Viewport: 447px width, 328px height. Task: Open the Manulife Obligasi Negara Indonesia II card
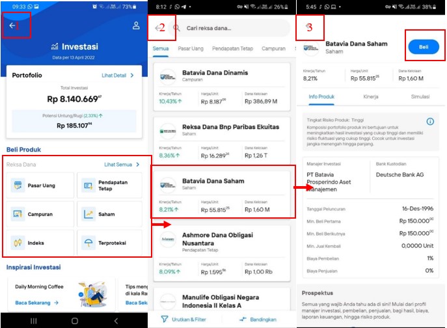coord(222,299)
